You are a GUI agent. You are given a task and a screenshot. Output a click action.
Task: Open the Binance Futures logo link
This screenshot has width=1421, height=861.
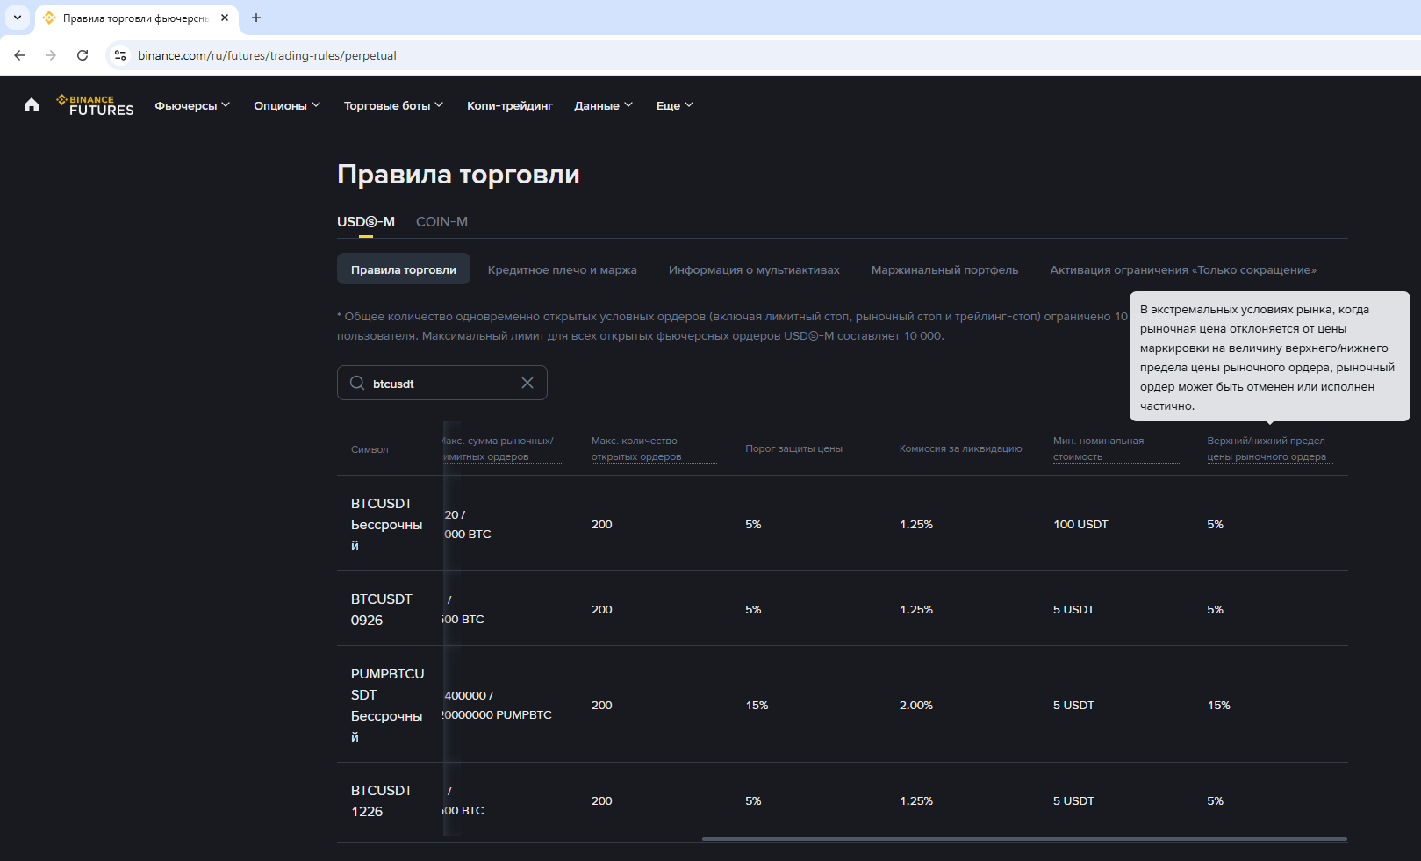[x=96, y=105]
